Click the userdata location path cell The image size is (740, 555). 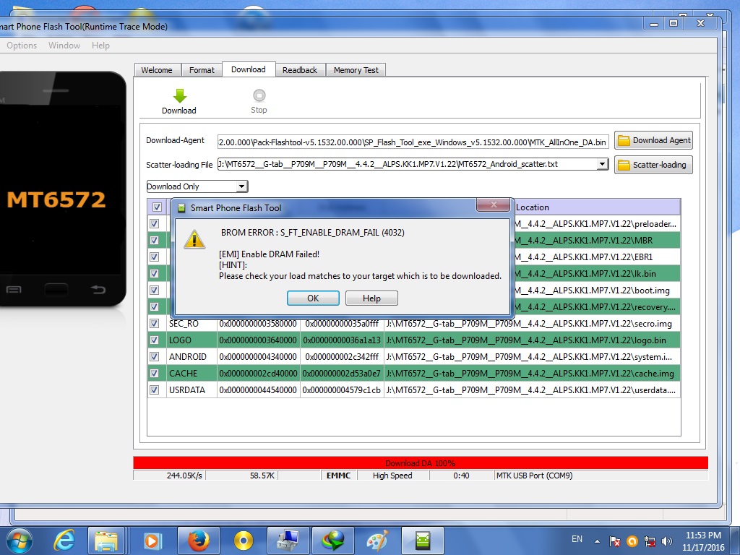(532, 390)
